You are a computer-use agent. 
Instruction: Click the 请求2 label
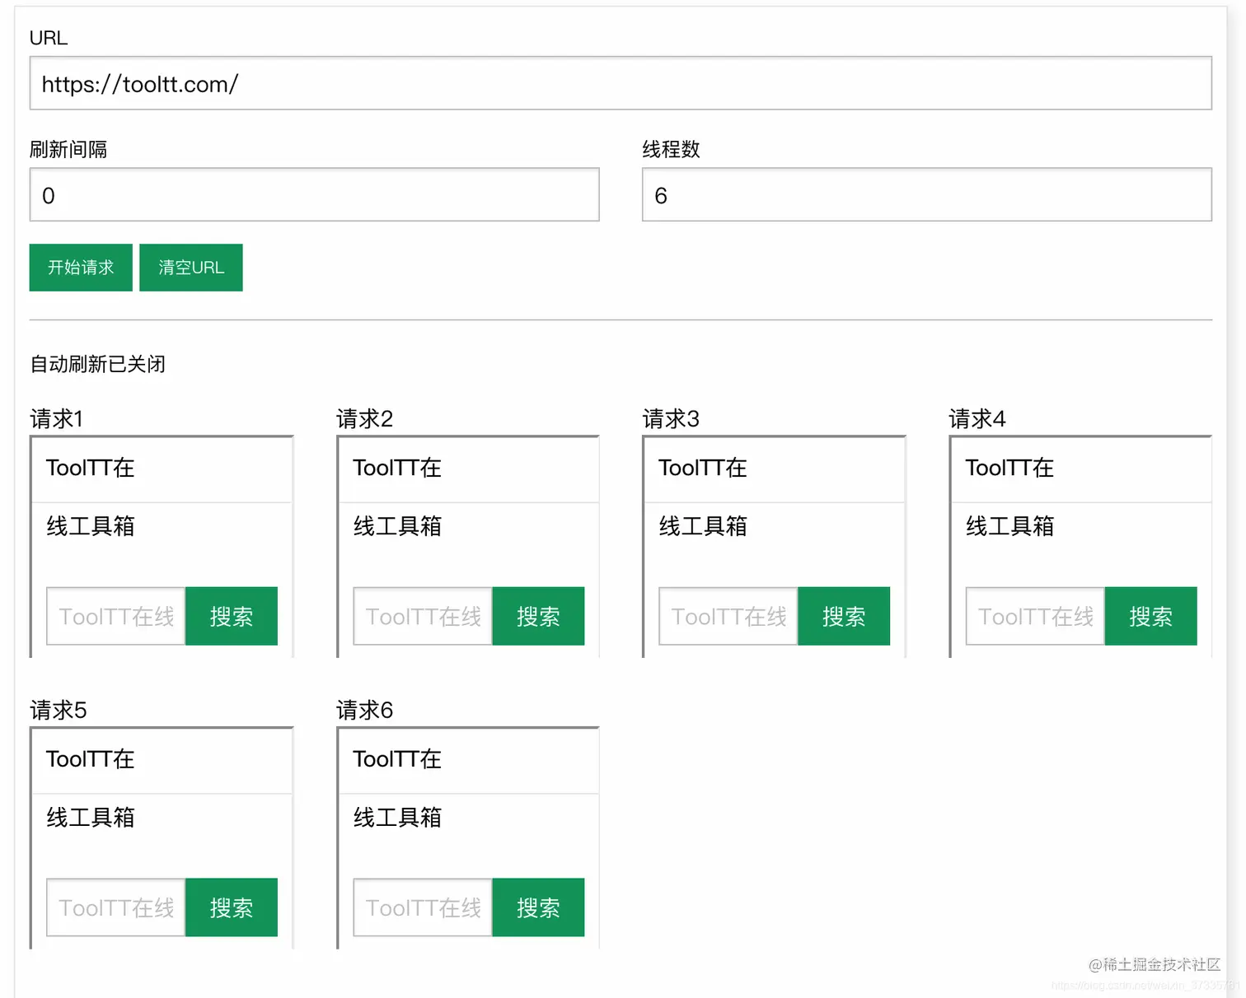[x=364, y=419]
